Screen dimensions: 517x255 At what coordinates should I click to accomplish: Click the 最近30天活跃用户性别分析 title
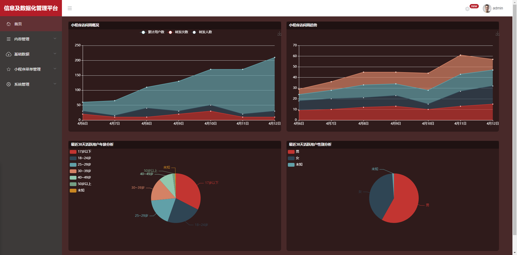point(310,144)
